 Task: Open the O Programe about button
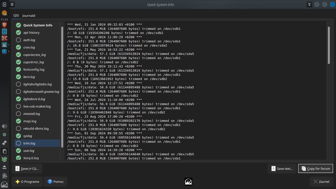(27, 182)
